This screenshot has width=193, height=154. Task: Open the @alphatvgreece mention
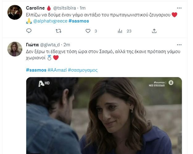[50, 21]
